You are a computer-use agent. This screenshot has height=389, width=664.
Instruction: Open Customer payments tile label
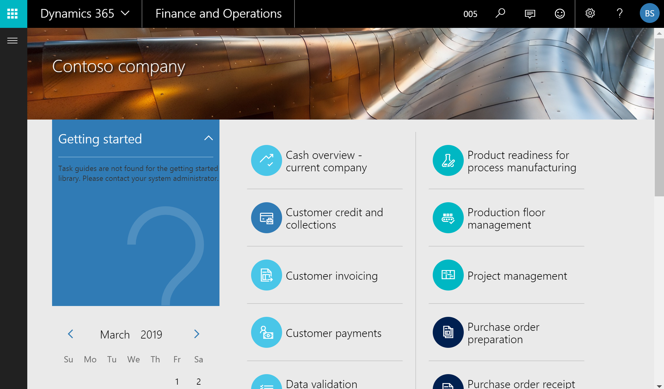click(x=334, y=333)
